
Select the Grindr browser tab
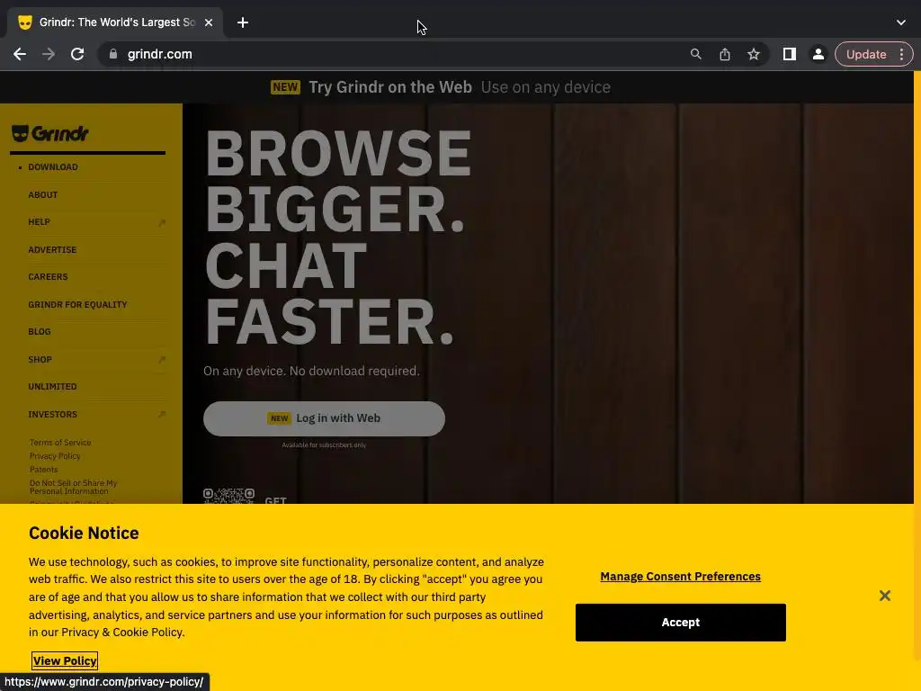click(115, 22)
